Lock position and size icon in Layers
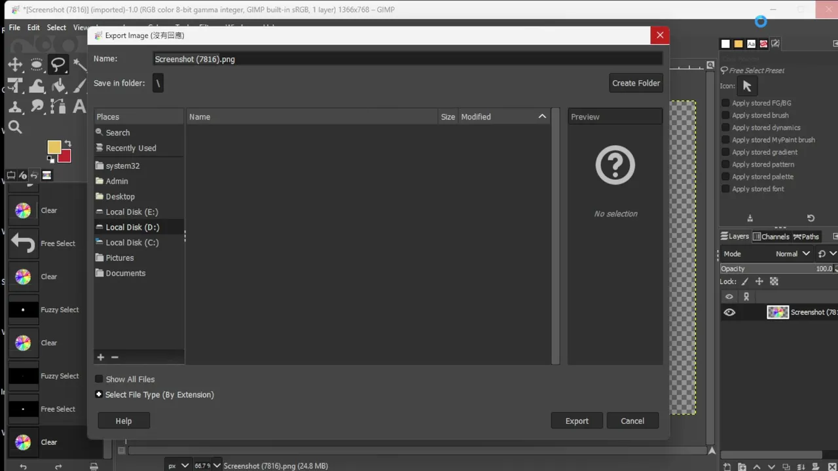The width and height of the screenshot is (838, 471). coord(759,281)
